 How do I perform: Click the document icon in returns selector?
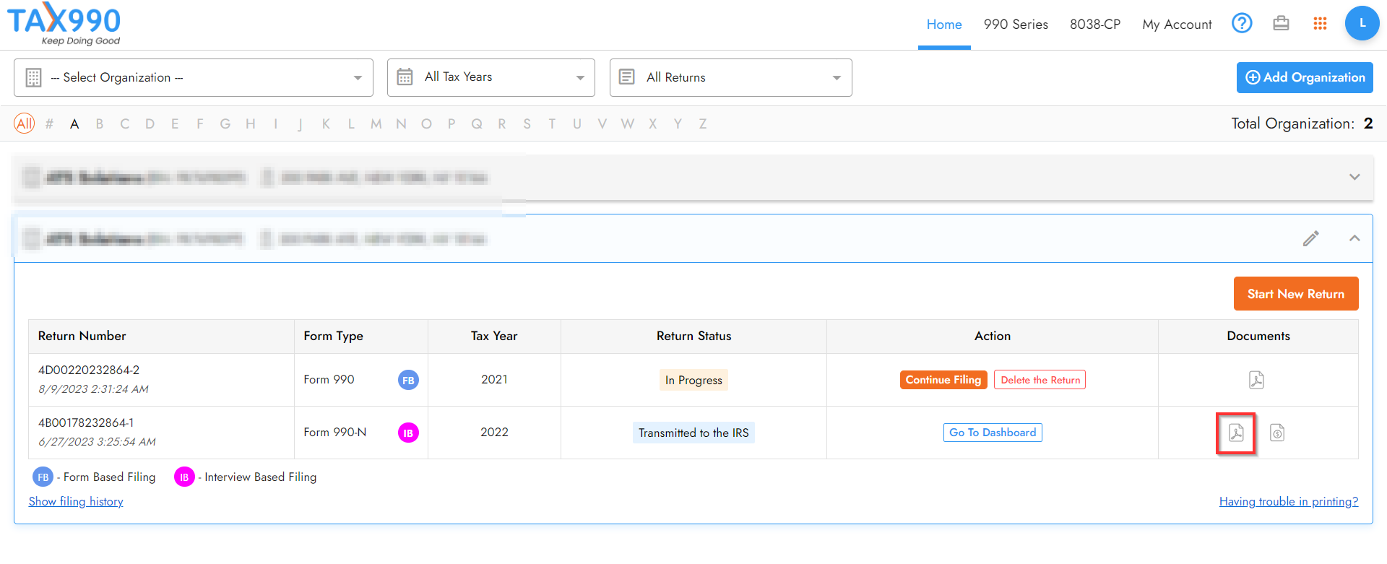click(626, 77)
